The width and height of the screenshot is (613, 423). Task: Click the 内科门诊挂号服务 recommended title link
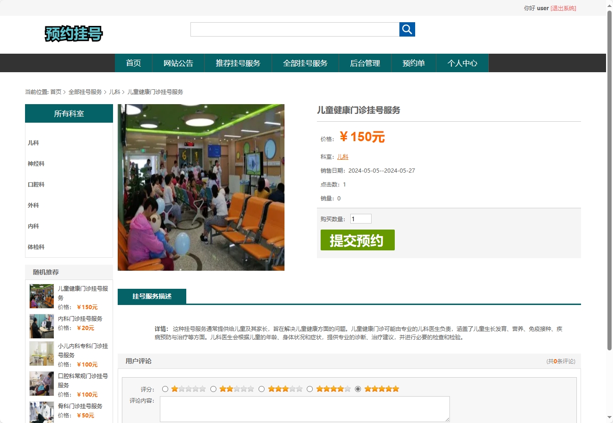coord(80,319)
